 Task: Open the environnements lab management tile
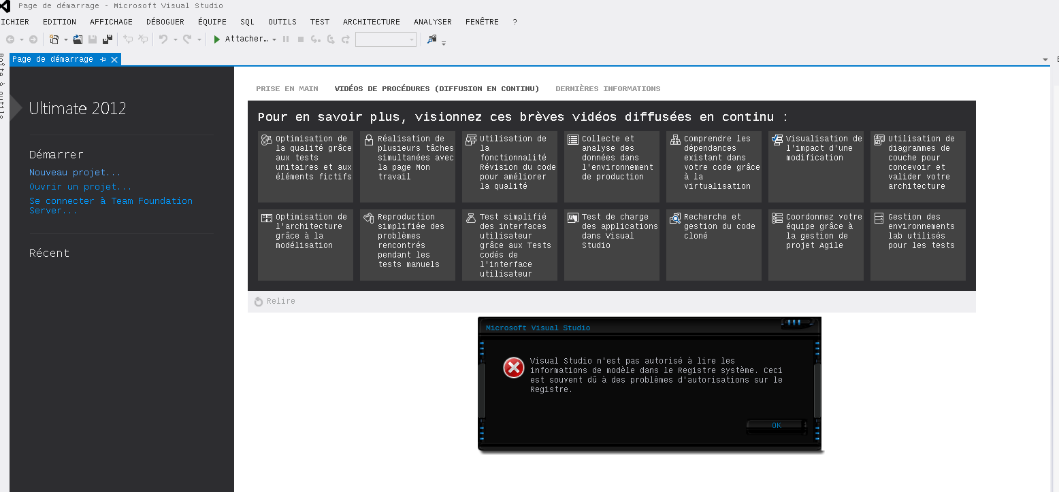click(x=918, y=245)
